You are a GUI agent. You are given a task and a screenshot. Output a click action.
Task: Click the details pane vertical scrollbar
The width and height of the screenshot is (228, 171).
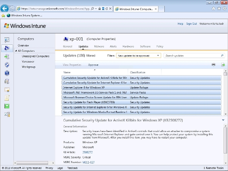(225, 140)
